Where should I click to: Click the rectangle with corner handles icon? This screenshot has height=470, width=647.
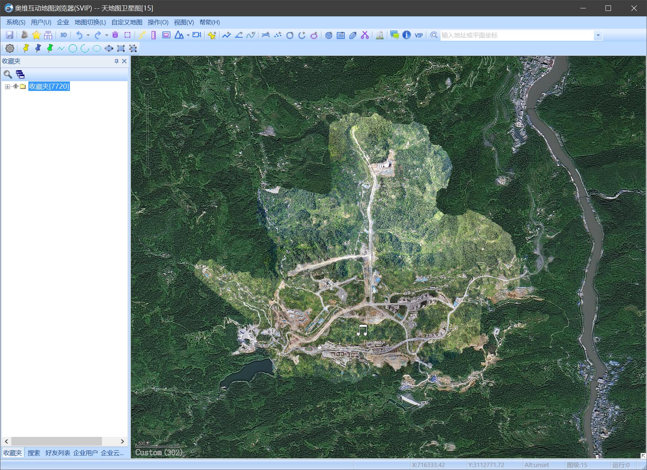tap(121, 48)
